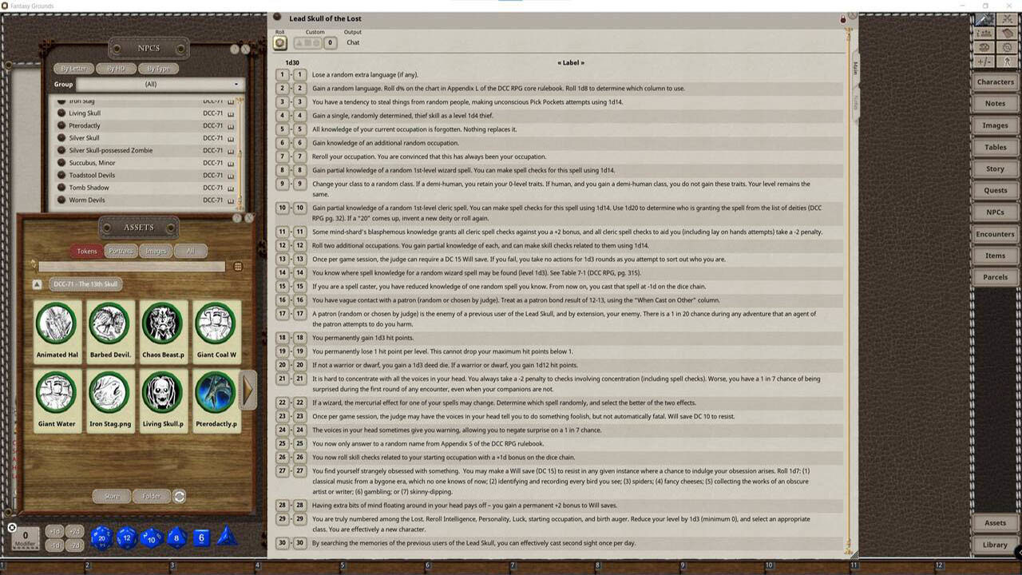Open the options gear icon top right
The height and width of the screenshot is (575, 1022).
pyautogui.click(x=1008, y=48)
